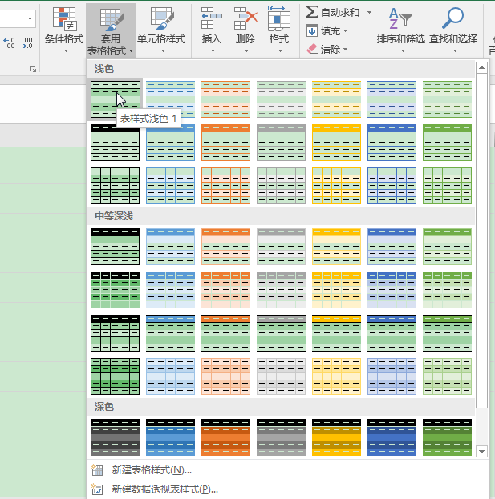Expand the 排序和筛选 dropdown arrow
The height and width of the screenshot is (499, 495).
pos(403,51)
